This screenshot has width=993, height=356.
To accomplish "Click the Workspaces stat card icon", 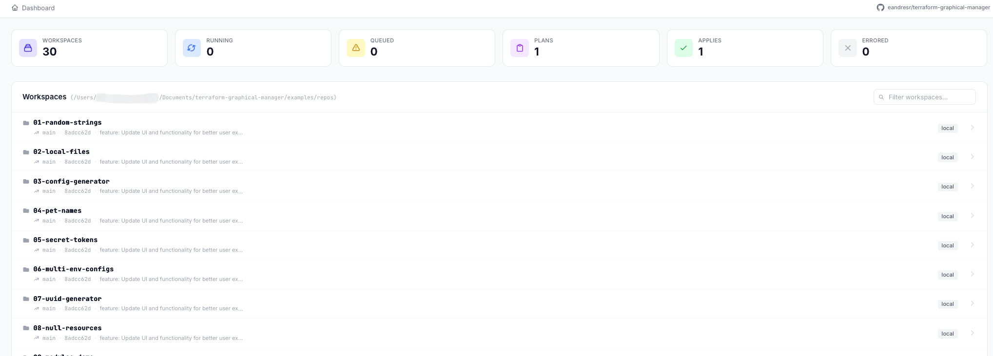I will click(28, 48).
